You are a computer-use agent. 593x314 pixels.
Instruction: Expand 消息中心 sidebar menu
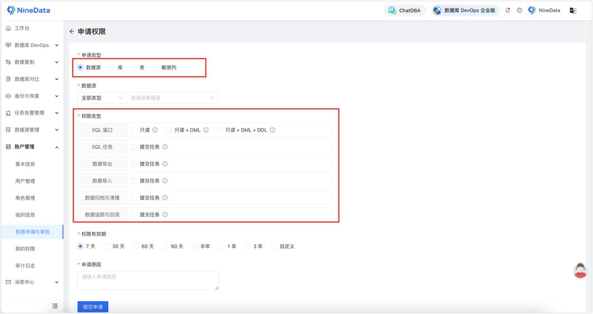(57, 282)
